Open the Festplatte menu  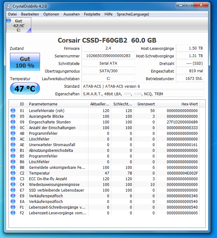pyautogui.click(x=92, y=14)
